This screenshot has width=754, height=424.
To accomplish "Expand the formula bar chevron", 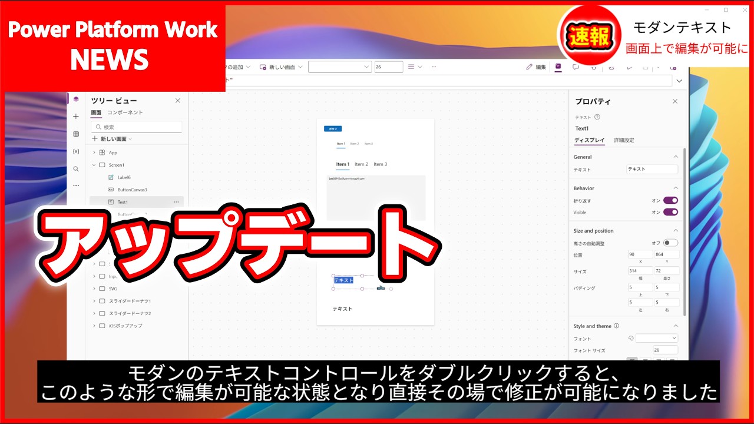I will 679,81.
